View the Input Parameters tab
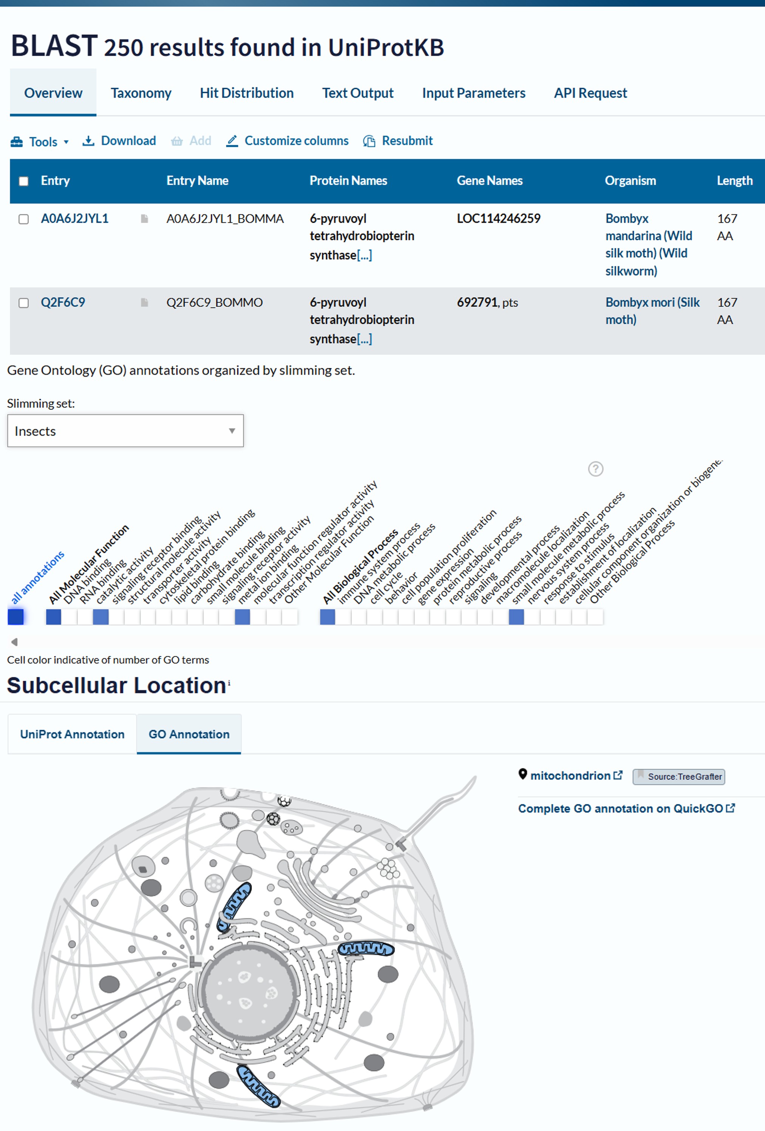This screenshot has width=765, height=1131. [473, 93]
